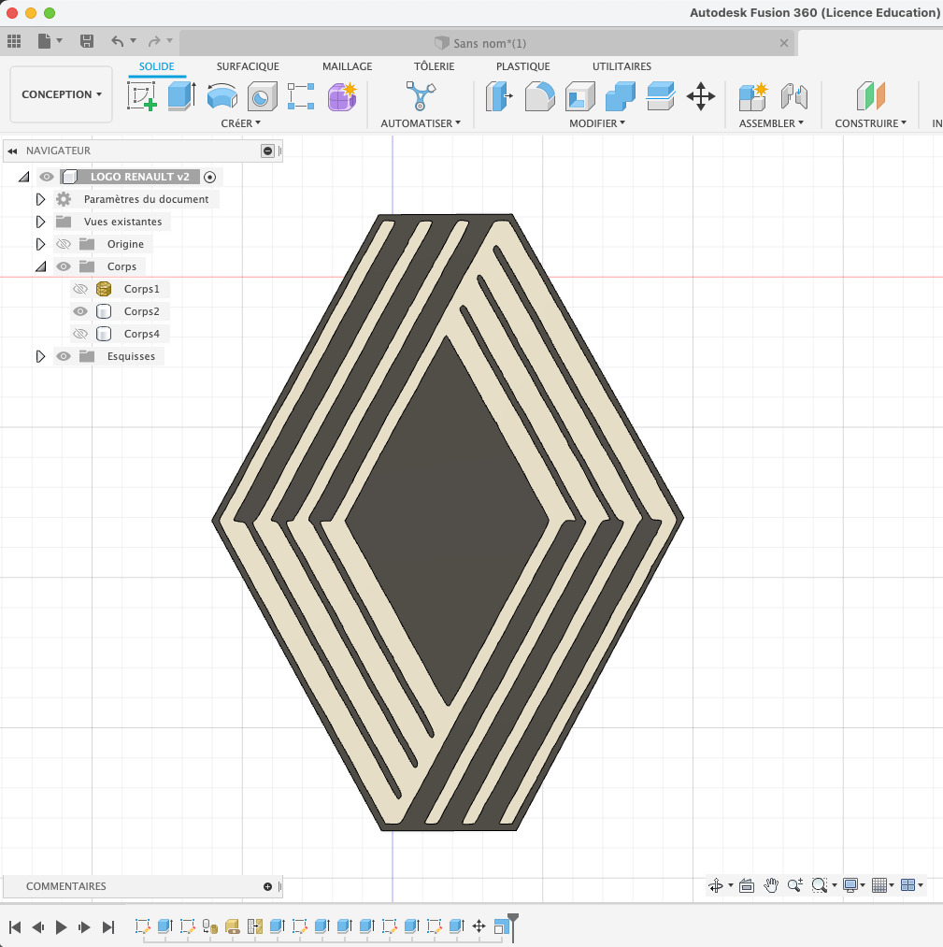Screen dimensions: 943x947
Task: Open the TÔLERIE tab
Action: [x=434, y=66]
